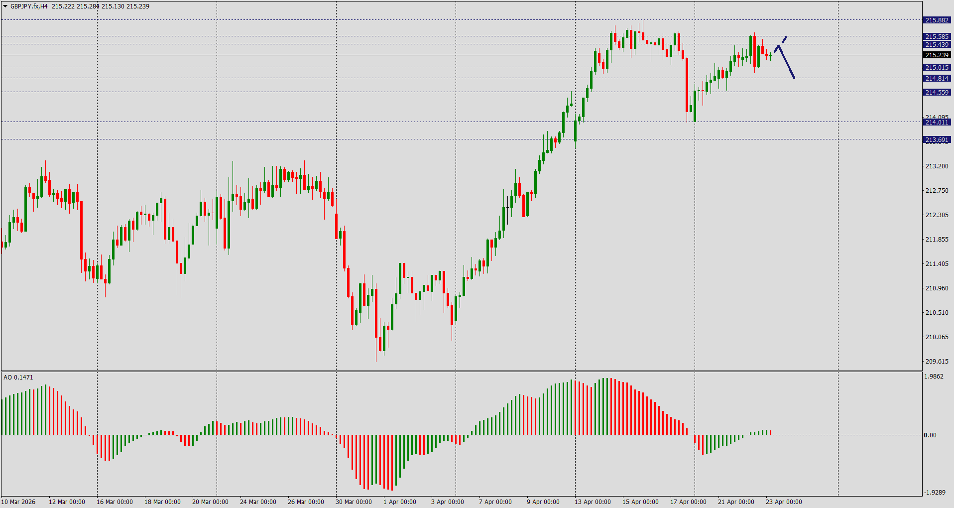The width and height of the screenshot is (954, 508).
Task: Click the 210.510 price axis value
Action: (x=937, y=313)
